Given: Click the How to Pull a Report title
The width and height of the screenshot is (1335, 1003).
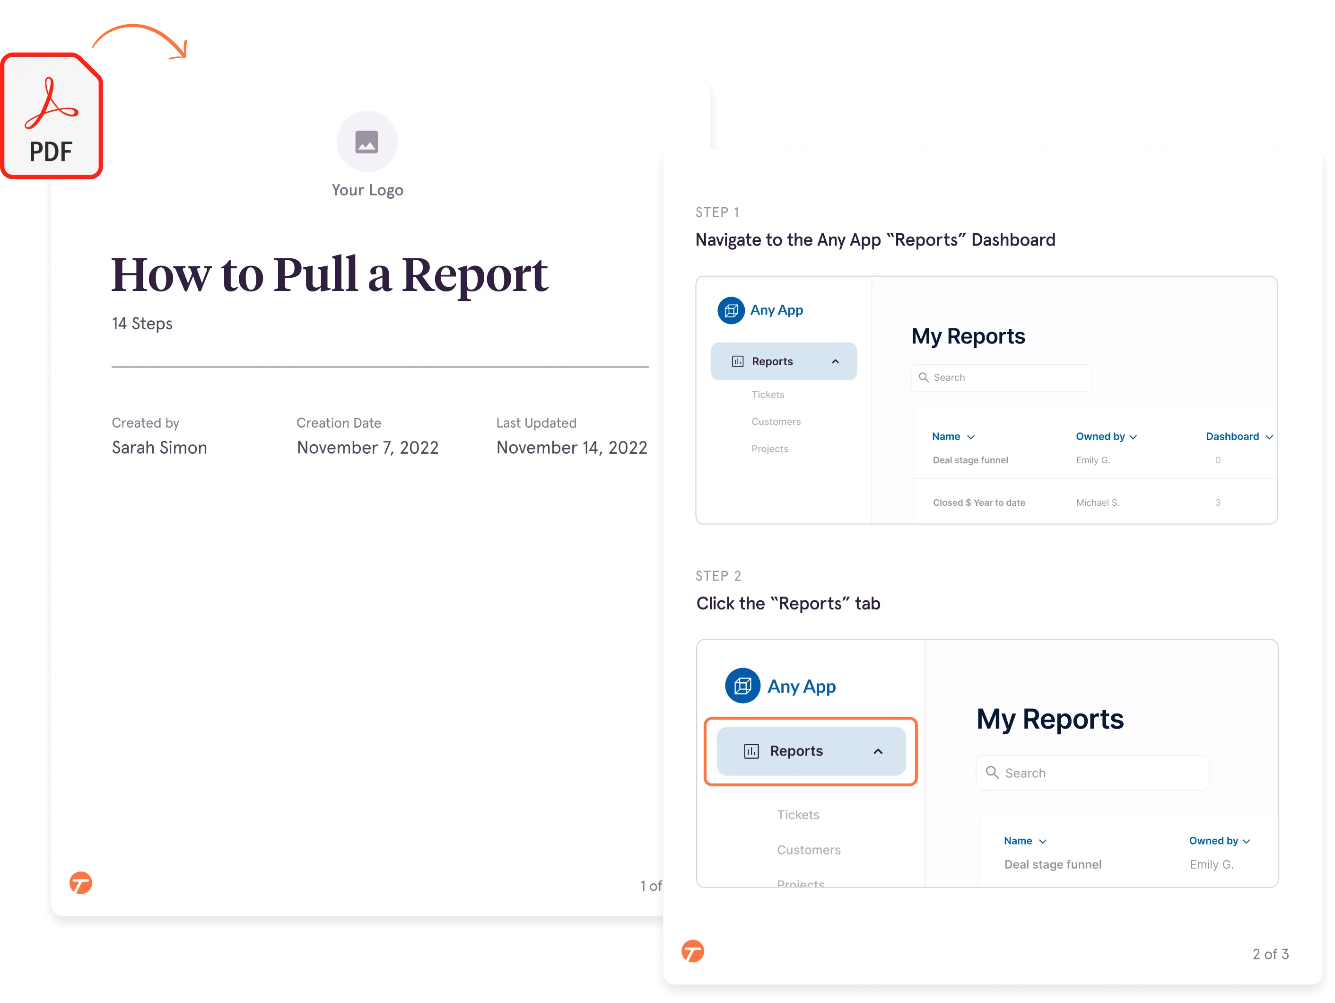Looking at the screenshot, I should pyautogui.click(x=330, y=275).
